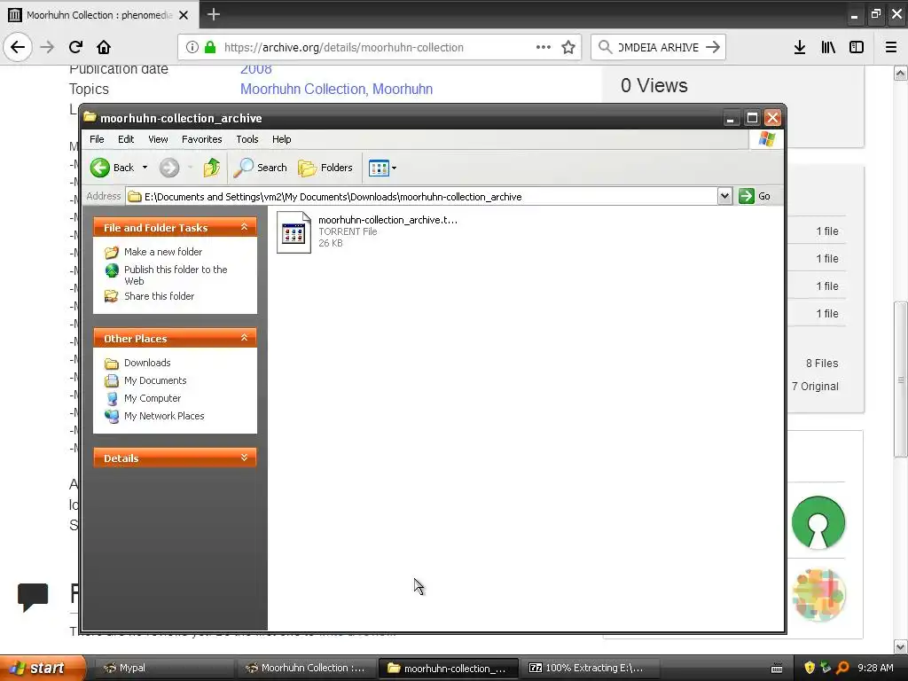The width and height of the screenshot is (908, 681).
Task: Click the browser home icon
Action: click(x=104, y=47)
